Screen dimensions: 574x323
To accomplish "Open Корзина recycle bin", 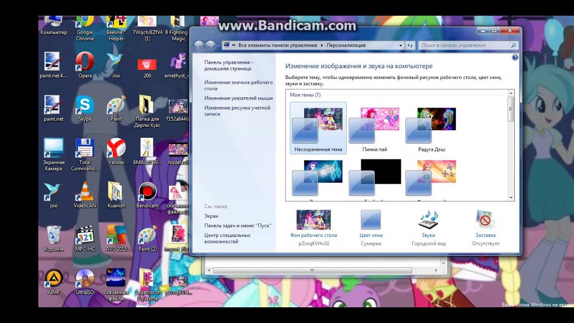I will (53, 238).
